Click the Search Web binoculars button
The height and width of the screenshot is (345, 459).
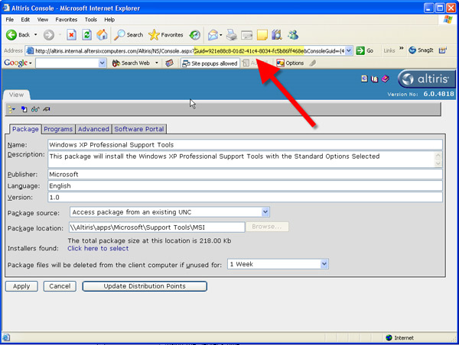pos(131,63)
